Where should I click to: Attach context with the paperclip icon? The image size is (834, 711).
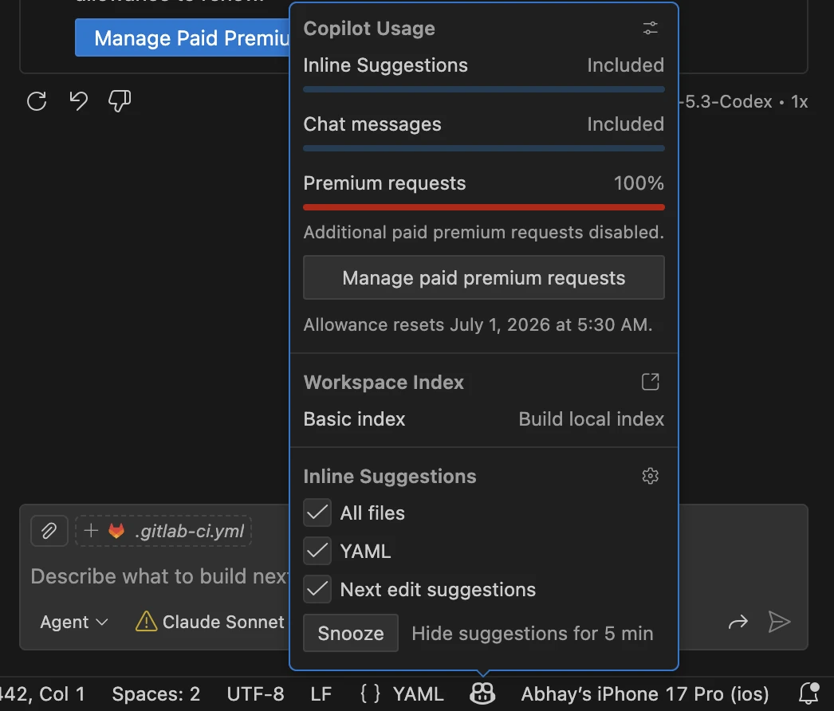49,531
